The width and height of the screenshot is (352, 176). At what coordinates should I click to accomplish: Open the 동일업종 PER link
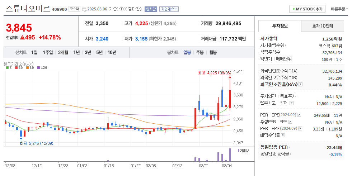pyautogui.click(x=275, y=147)
